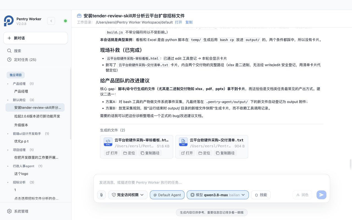Screen dimensions: 352x220
Task: Open 系统管理 settings
Action: pyautogui.click(x=35, y=211)
